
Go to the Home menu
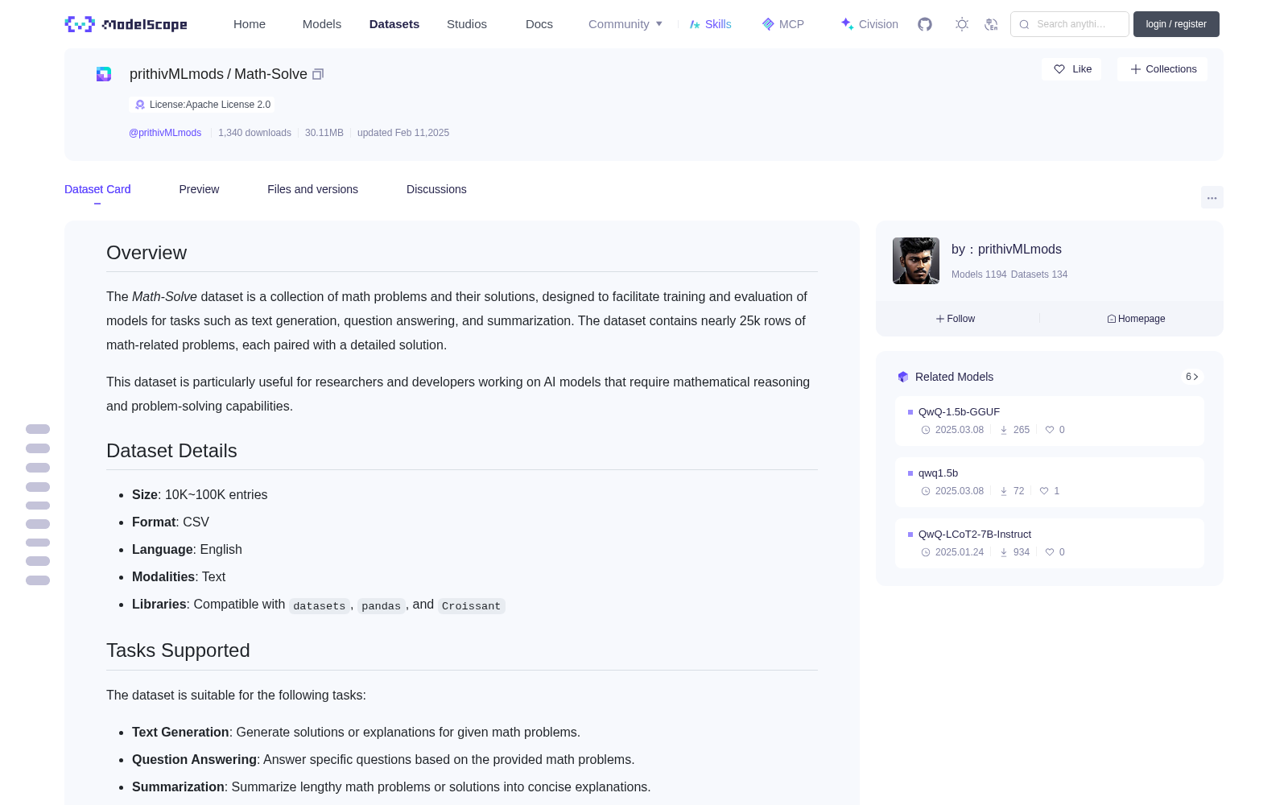point(250,24)
